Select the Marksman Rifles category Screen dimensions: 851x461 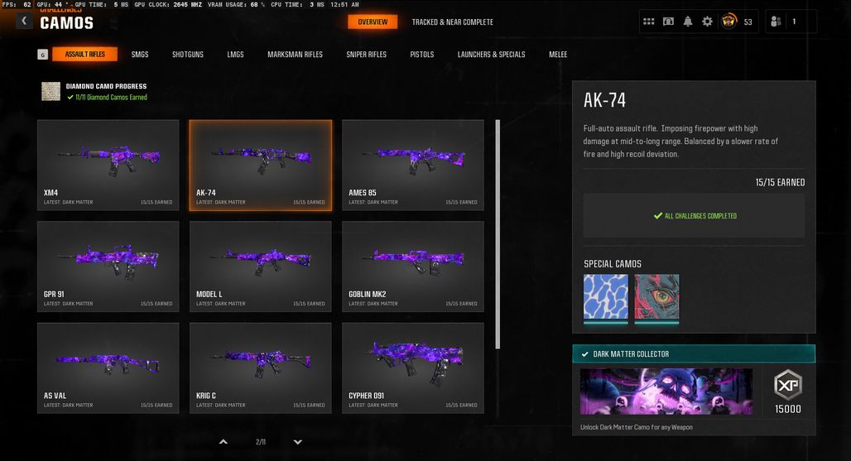296,55
